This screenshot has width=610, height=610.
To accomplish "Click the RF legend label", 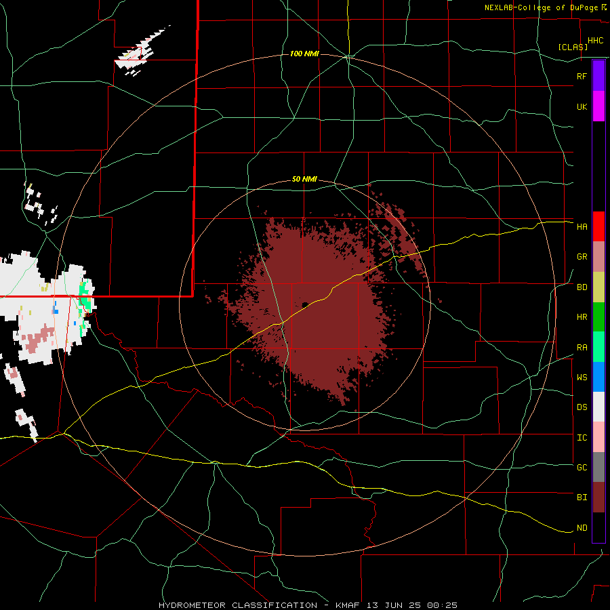I will (x=582, y=76).
